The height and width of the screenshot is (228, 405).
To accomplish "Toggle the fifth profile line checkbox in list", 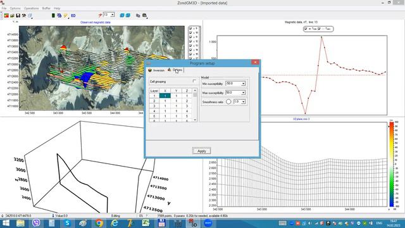I will point(190,46).
